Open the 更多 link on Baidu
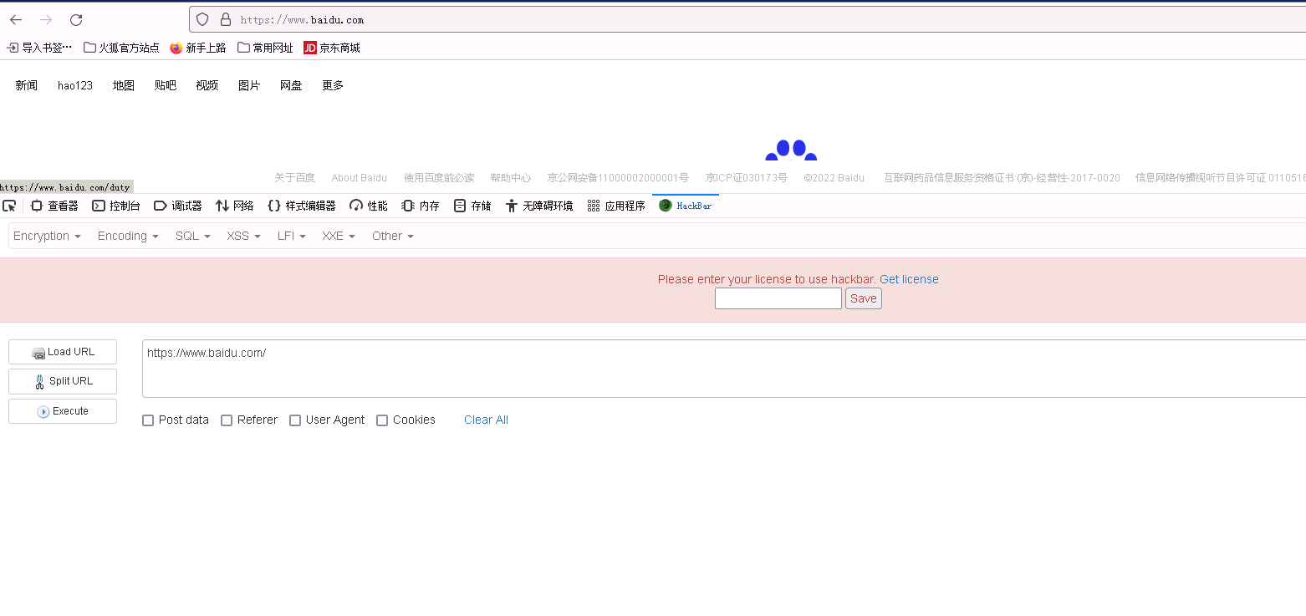This screenshot has height=616, width=1306. point(333,85)
